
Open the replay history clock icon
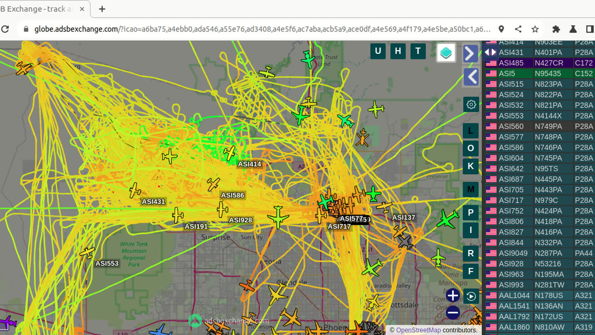point(471,296)
